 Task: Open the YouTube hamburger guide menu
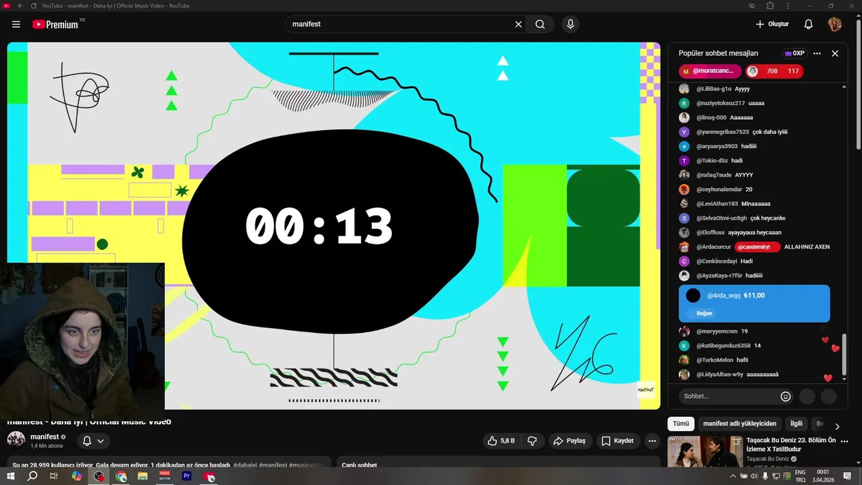coord(16,24)
